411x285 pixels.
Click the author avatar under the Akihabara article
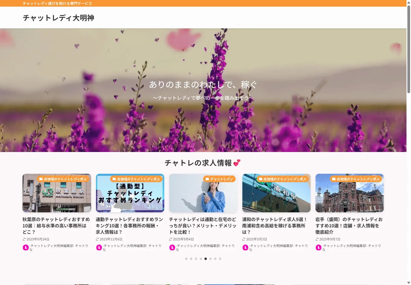coord(26,248)
